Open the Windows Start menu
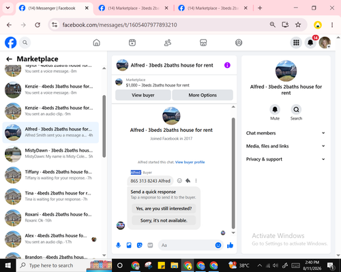341x272 pixels. 8,265
